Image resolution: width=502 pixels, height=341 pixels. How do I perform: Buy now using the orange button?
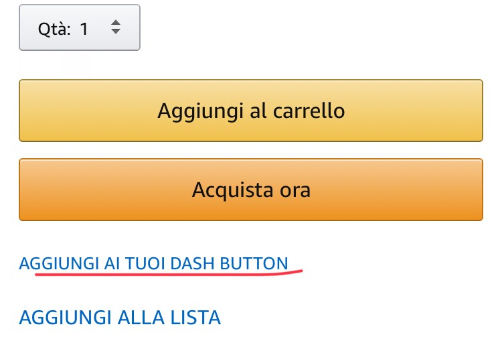pyautogui.click(x=251, y=190)
